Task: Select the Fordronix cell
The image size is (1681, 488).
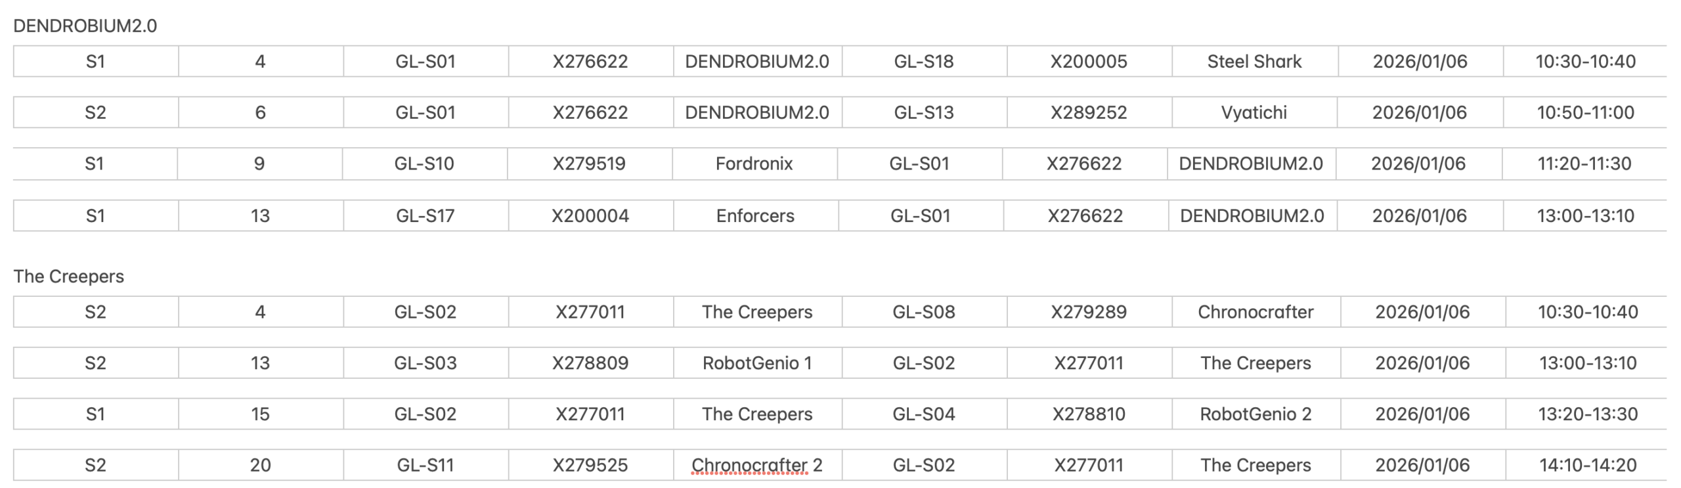Action: [x=754, y=164]
